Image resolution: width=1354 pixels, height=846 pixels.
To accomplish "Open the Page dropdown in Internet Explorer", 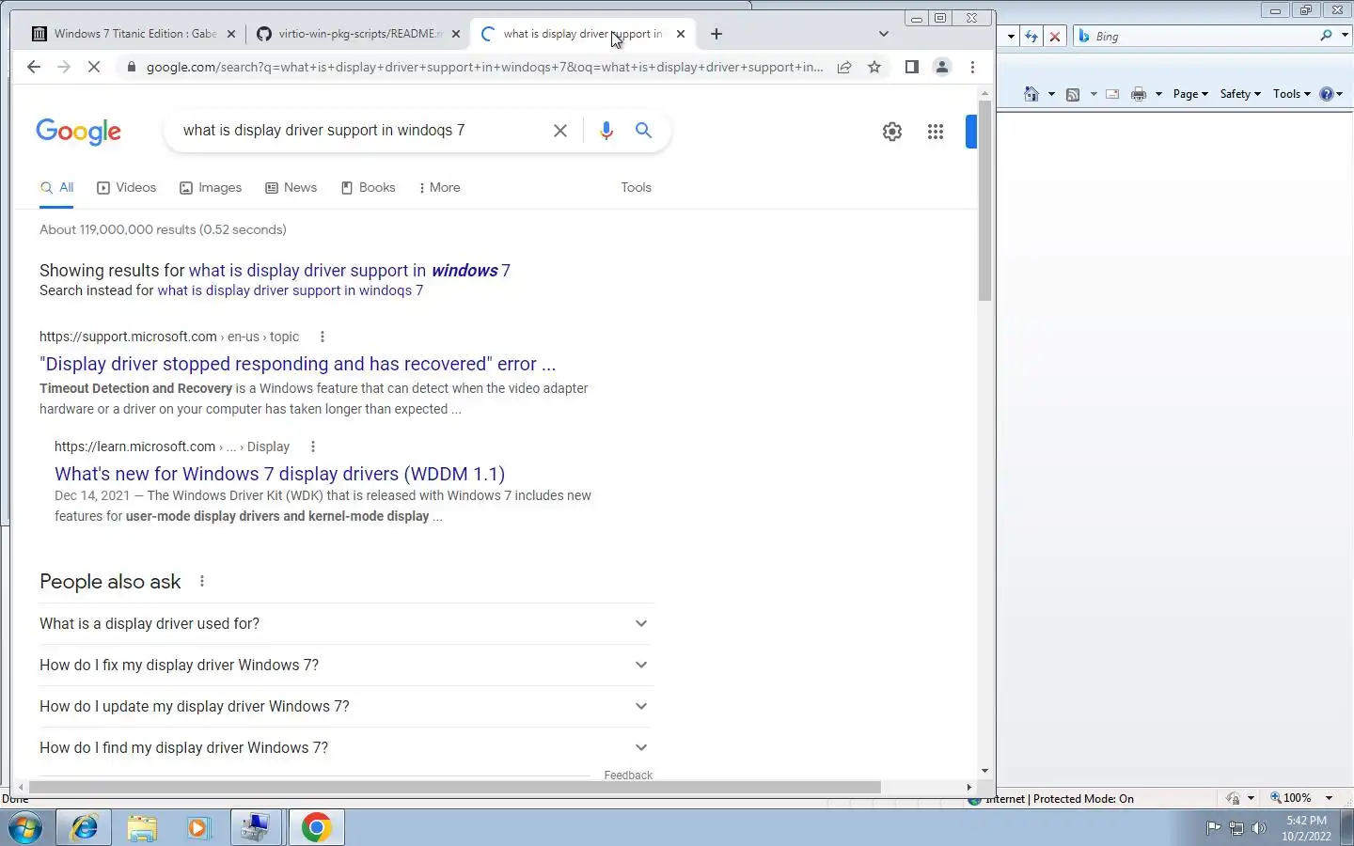I will point(1189,94).
